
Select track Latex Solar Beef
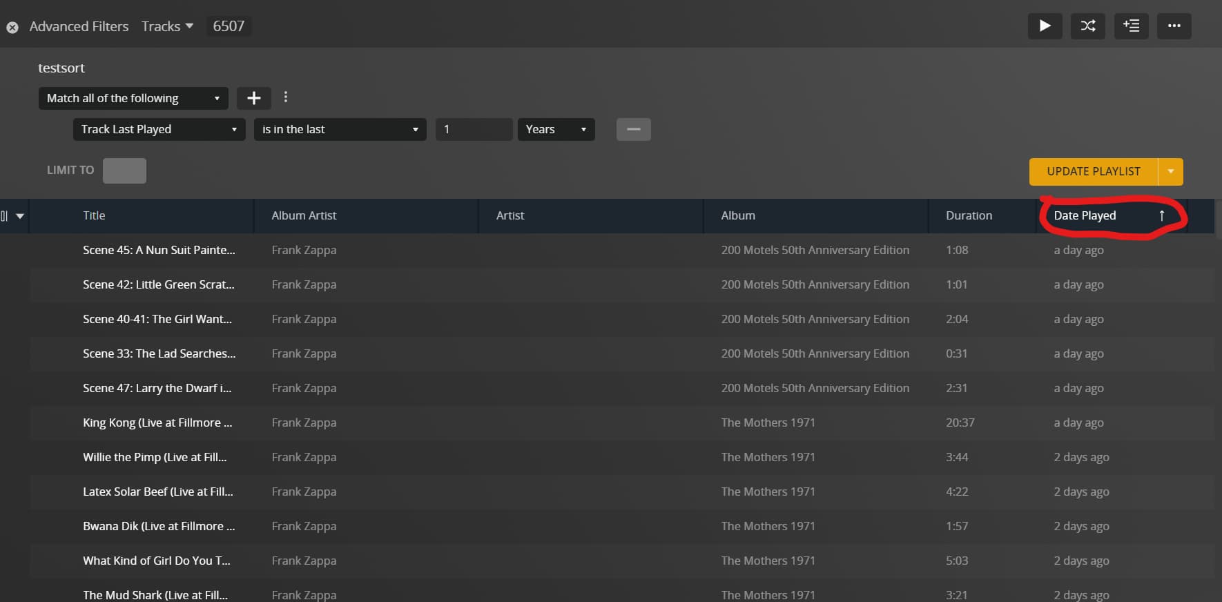(x=158, y=492)
